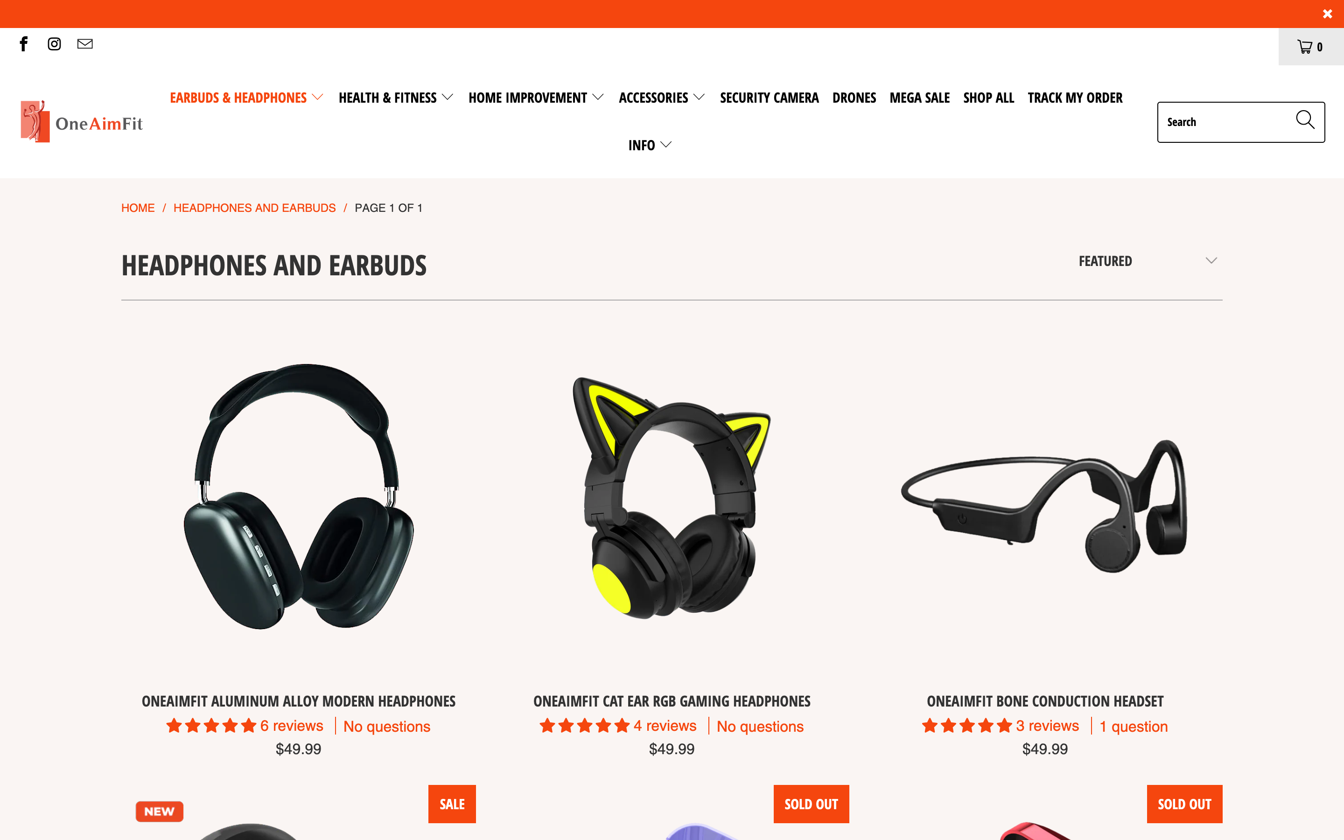
Task: Open the Instagram profile icon
Action: pos(54,44)
